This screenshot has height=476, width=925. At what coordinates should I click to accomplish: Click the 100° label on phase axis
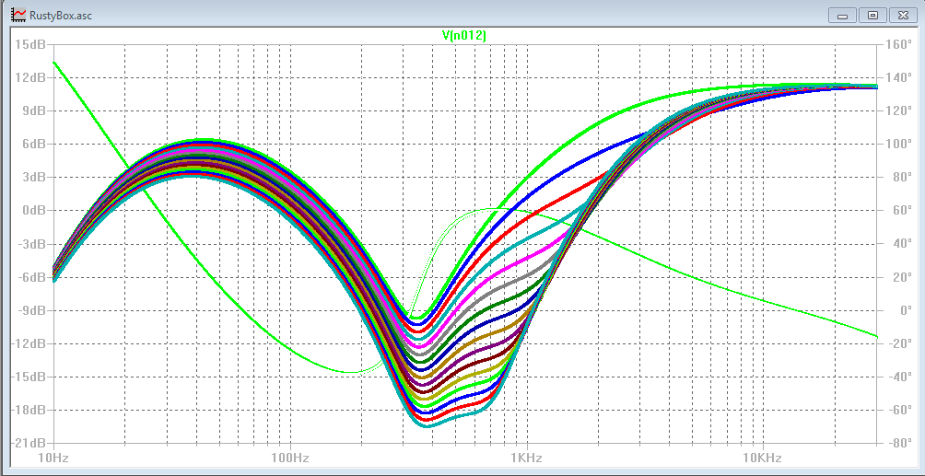pos(898,144)
